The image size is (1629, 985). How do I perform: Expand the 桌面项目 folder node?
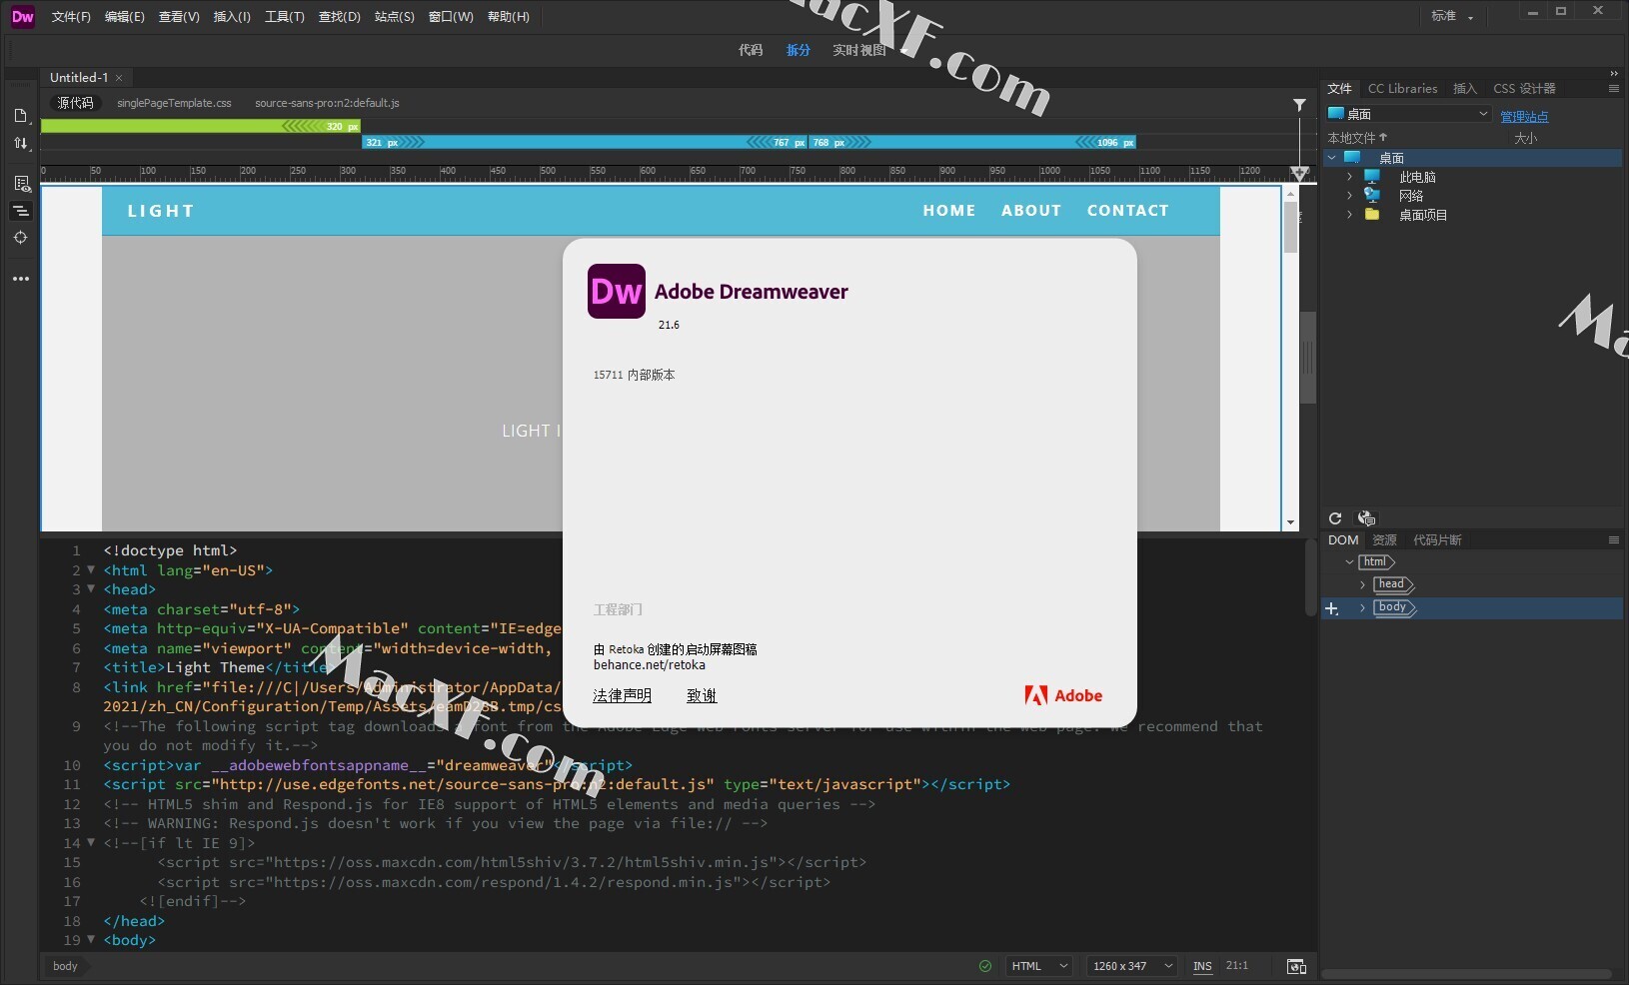pos(1349,215)
